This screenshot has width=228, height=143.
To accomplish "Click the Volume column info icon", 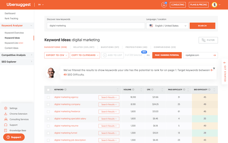I will point(133,89).
